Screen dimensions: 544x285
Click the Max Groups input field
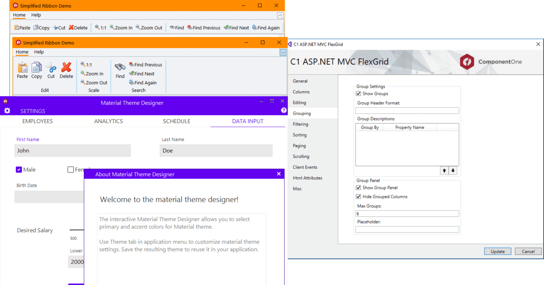tap(407, 214)
